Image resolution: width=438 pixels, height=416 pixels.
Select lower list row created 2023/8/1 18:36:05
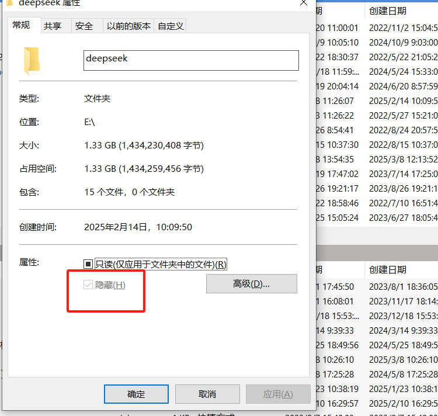[x=377, y=287]
